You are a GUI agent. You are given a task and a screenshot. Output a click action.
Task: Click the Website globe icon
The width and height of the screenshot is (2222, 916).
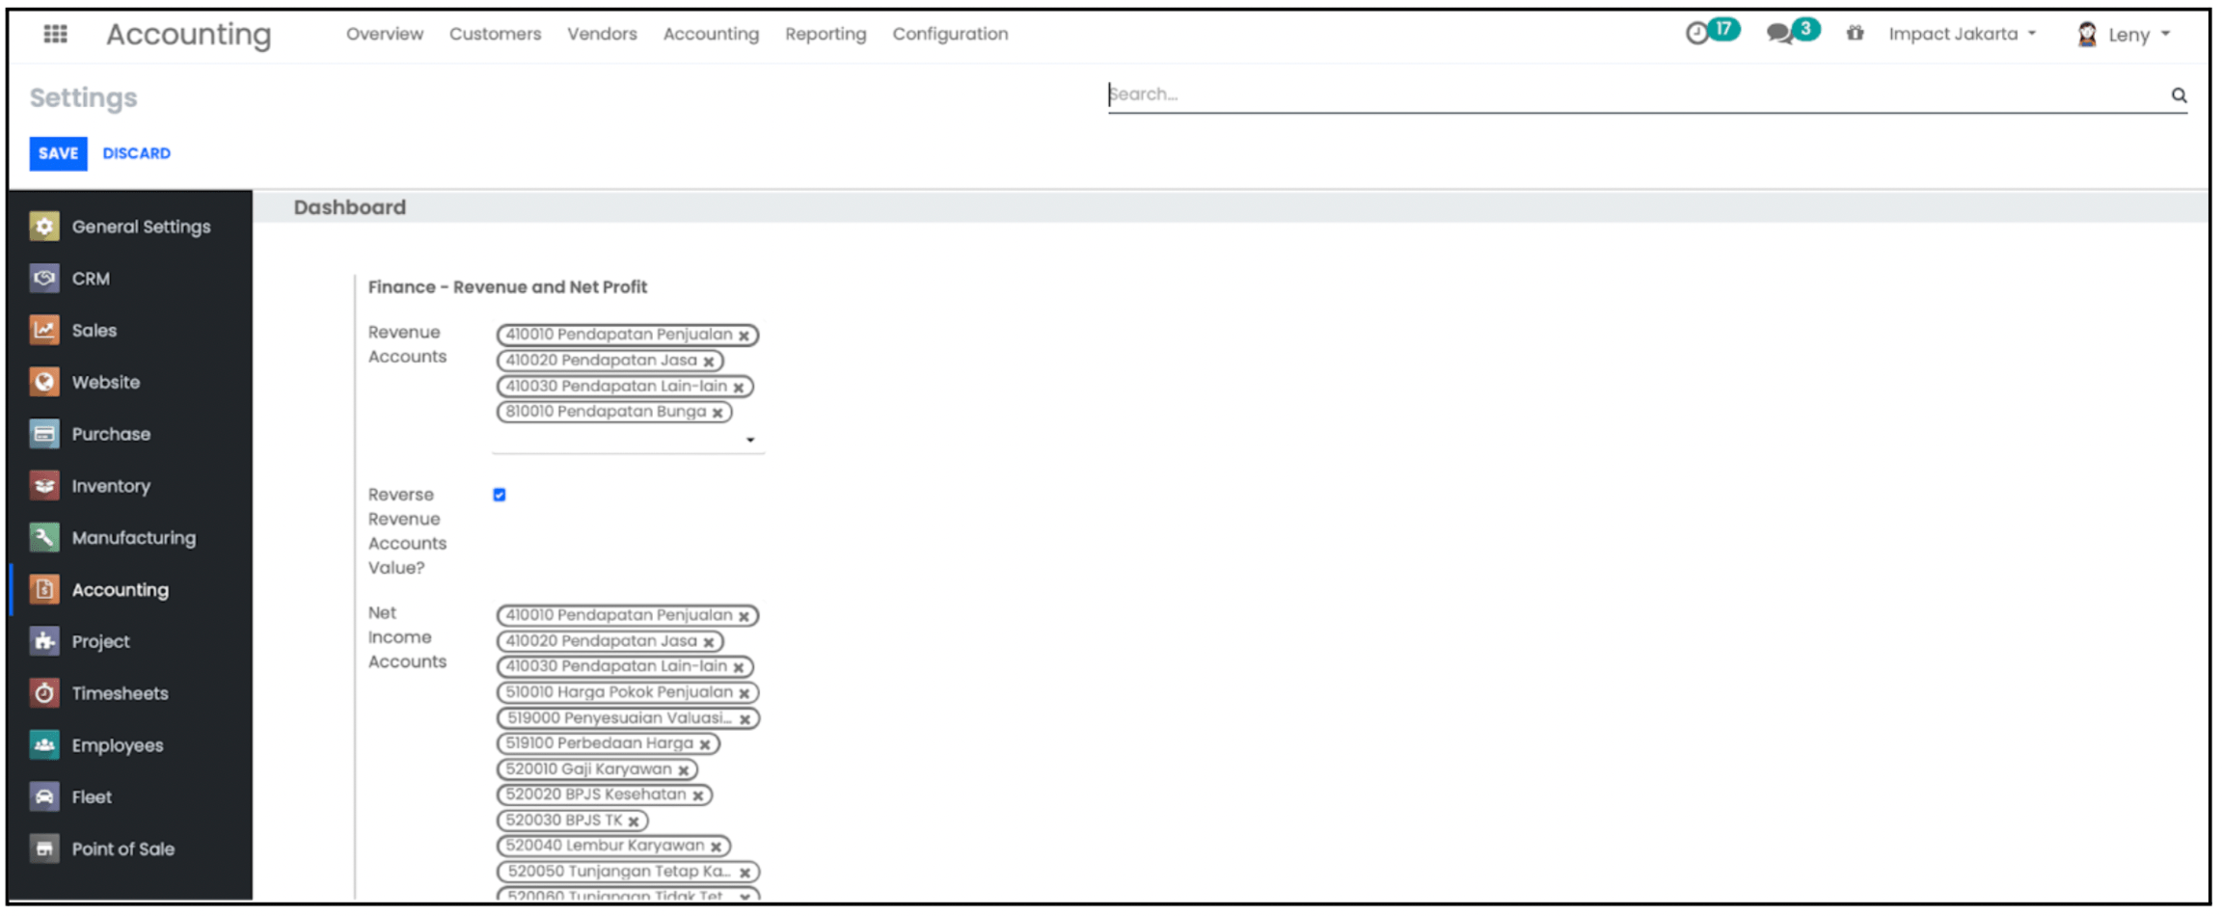(44, 382)
